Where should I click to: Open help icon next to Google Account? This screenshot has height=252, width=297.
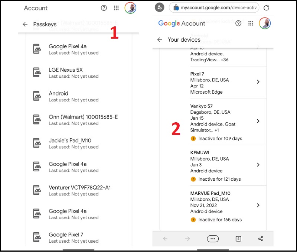[x=238, y=23]
